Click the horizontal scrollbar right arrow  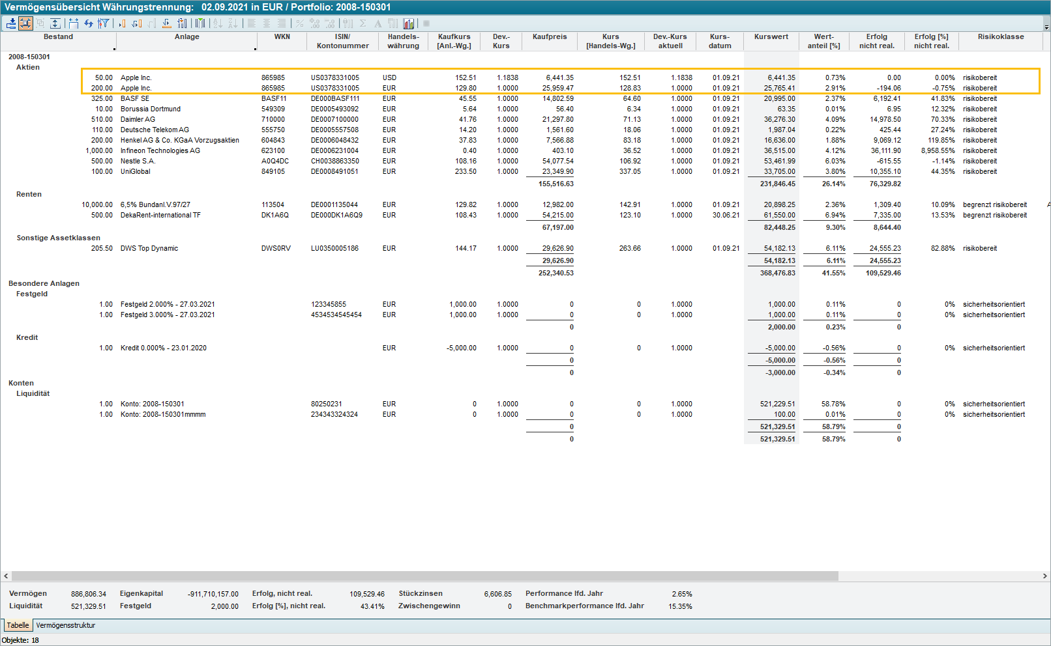(x=1044, y=576)
